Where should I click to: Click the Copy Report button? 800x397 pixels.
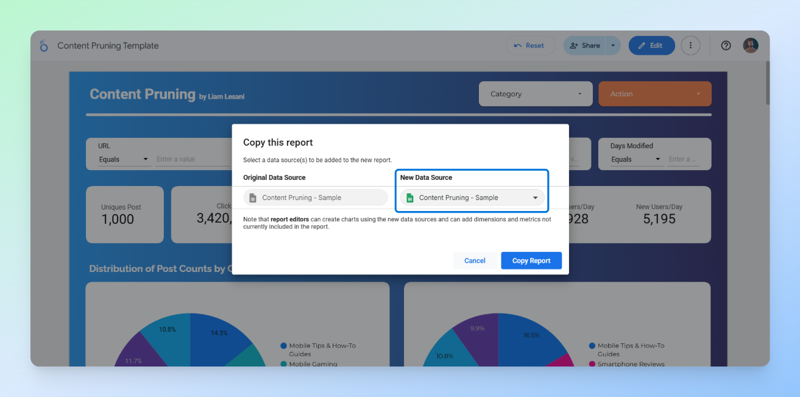click(531, 260)
